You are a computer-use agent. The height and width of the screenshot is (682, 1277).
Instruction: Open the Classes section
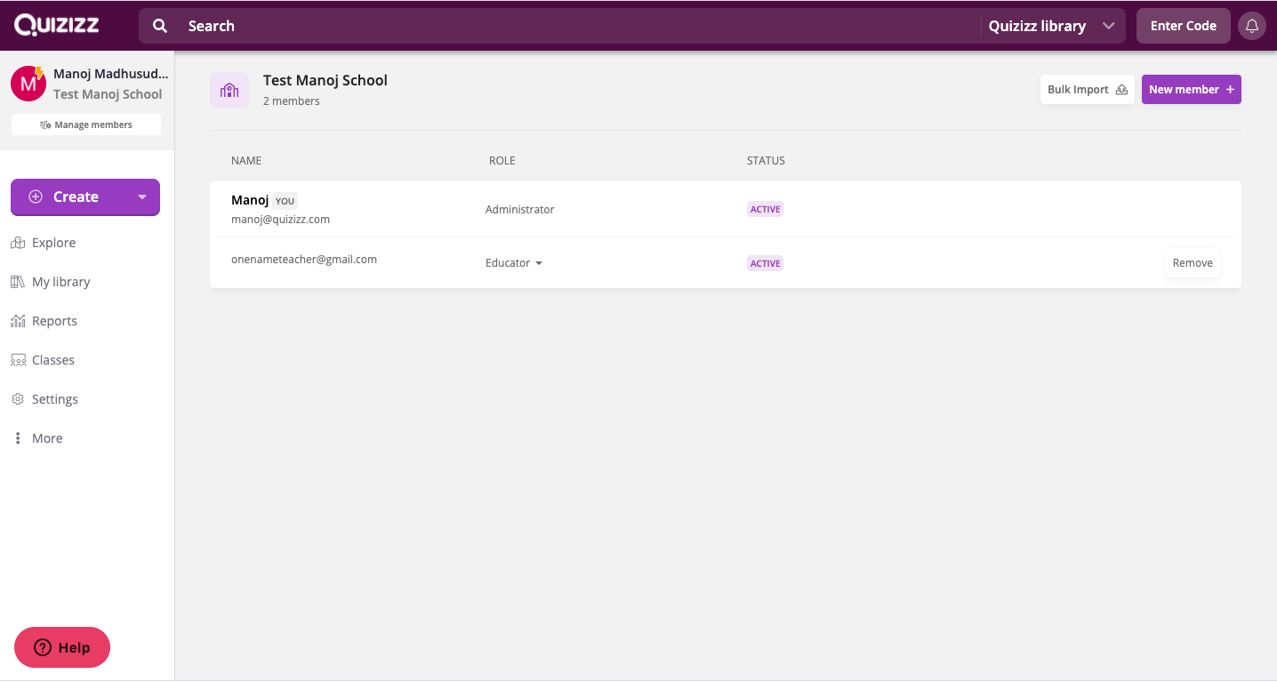click(x=52, y=360)
